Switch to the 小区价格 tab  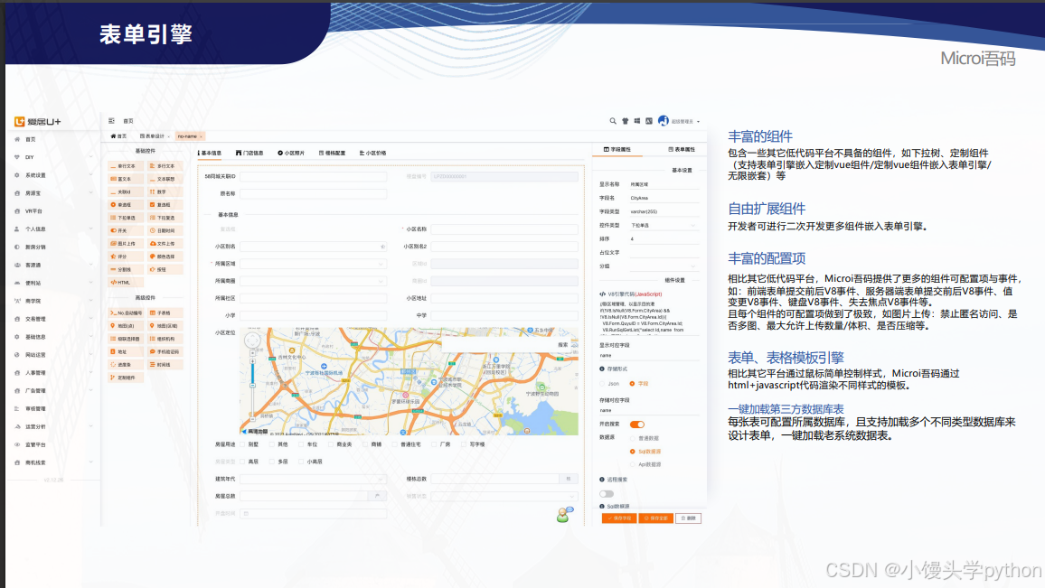(x=373, y=154)
